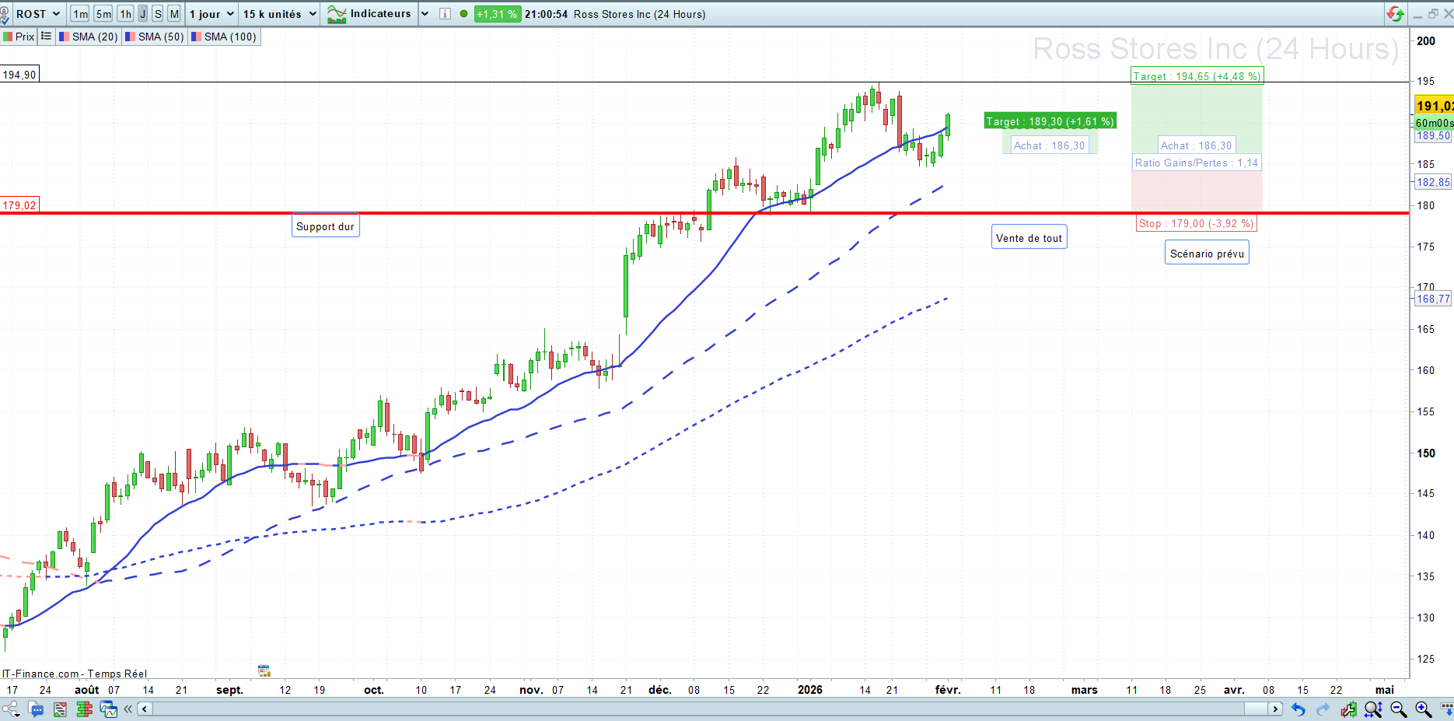Click the 60m00s countdown label
This screenshot has width=1454, height=721.
1434,123
